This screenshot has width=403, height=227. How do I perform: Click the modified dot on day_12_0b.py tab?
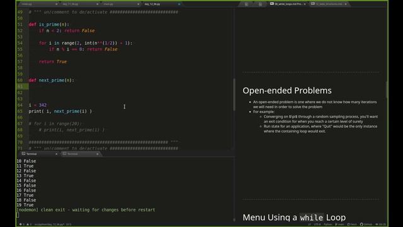pyautogui.click(x=179, y=4)
